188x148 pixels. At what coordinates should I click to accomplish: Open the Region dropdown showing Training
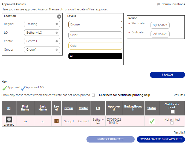click(x=42, y=24)
